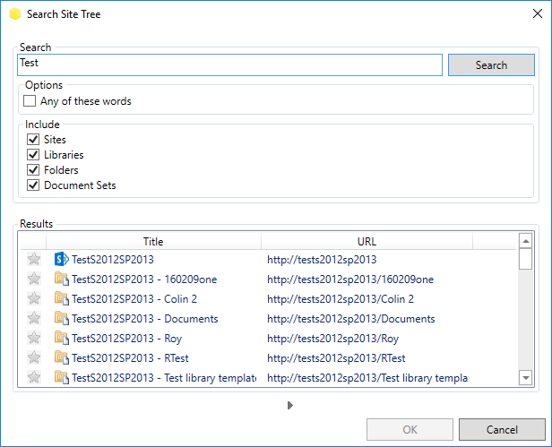Expand the panel with the triangle arrow
552x447 pixels.
click(290, 405)
